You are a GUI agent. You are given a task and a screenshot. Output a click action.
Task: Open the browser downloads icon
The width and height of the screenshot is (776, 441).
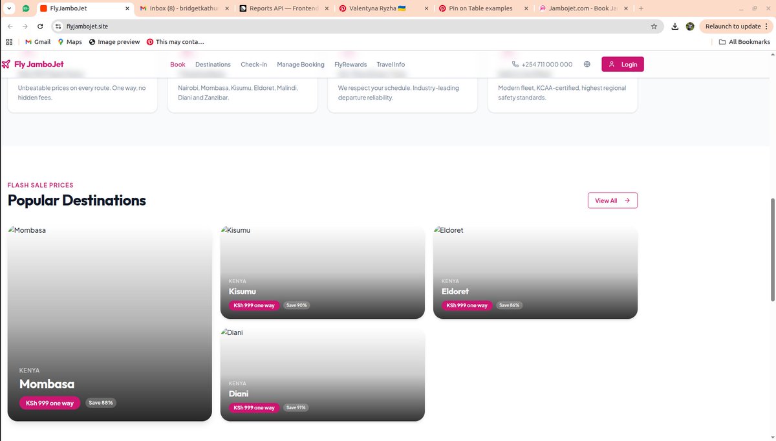click(675, 27)
